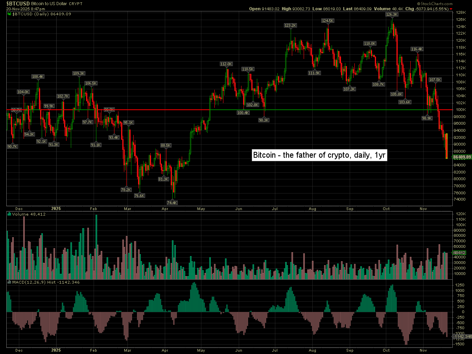Click the 2025 label on date axis
472x354 pixels.
tap(56, 209)
